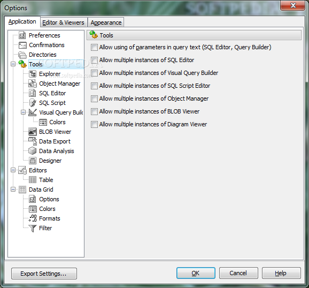Click the Table icon under Editors
The height and width of the screenshot is (288, 309).
click(x=33, y=180)
